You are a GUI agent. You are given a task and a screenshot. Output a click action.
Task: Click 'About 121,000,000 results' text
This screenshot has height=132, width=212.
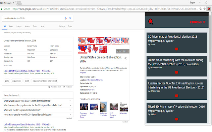tap(18, 33)
